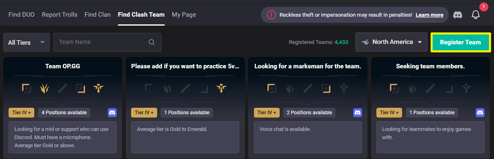494x159 pixels.
Task: Click top lane icon on marksman team card
Action: click(272, 88)
